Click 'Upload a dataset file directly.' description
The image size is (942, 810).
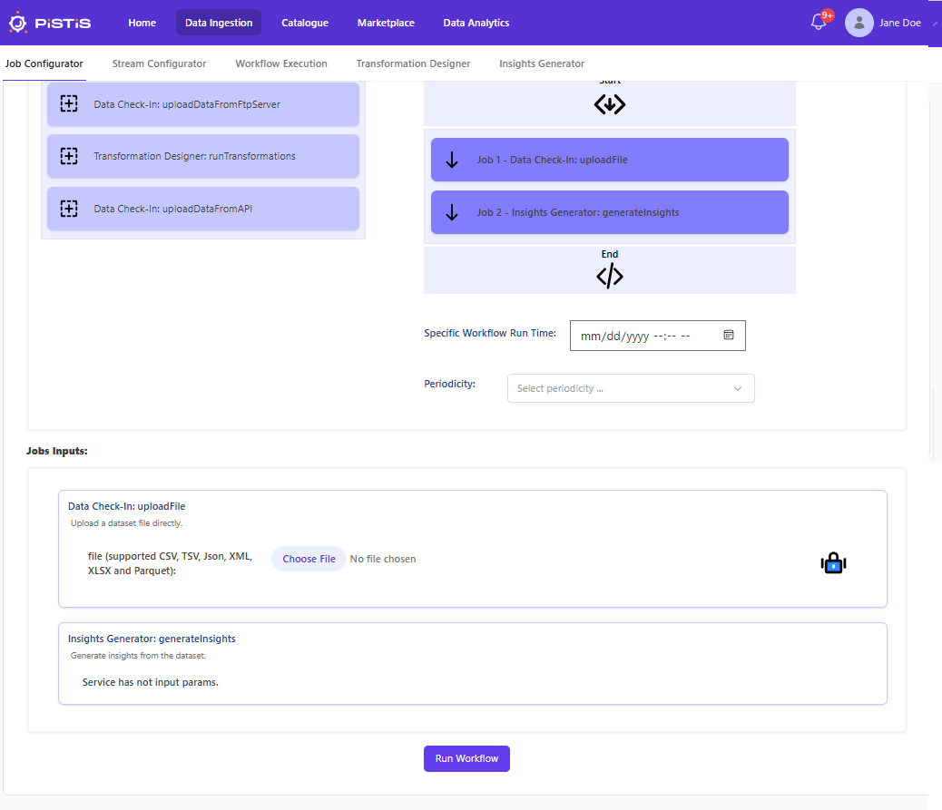click(127, 523)
